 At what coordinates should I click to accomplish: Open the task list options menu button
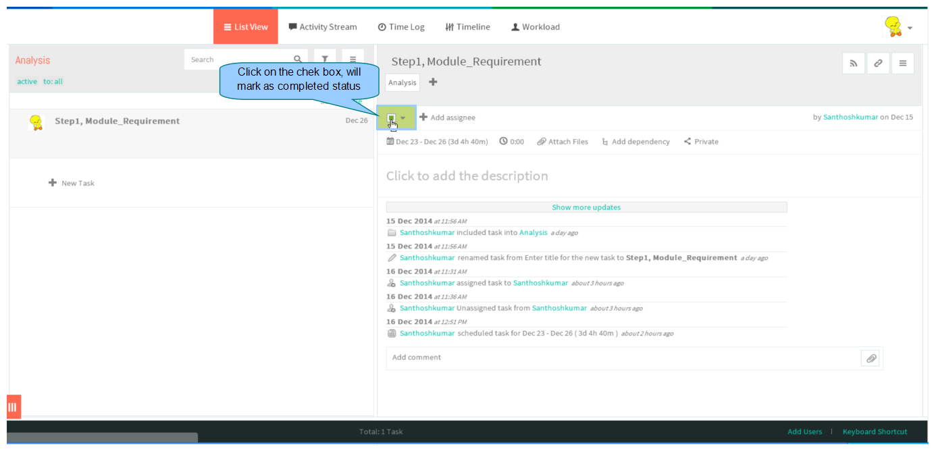pos(353,59)
